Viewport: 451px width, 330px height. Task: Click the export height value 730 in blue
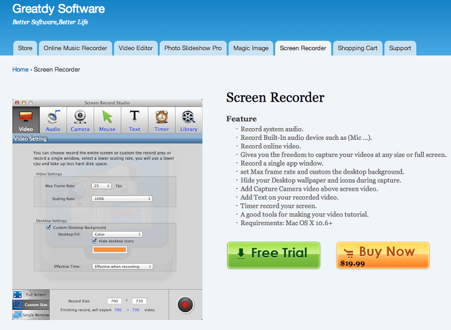coord(136,310)
